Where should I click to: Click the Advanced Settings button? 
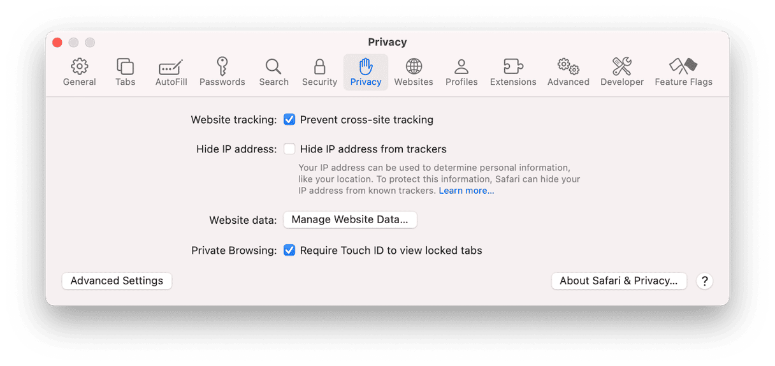click(117, 281)
